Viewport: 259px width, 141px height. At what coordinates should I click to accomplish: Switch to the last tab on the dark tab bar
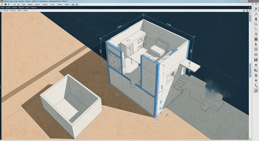34,7
